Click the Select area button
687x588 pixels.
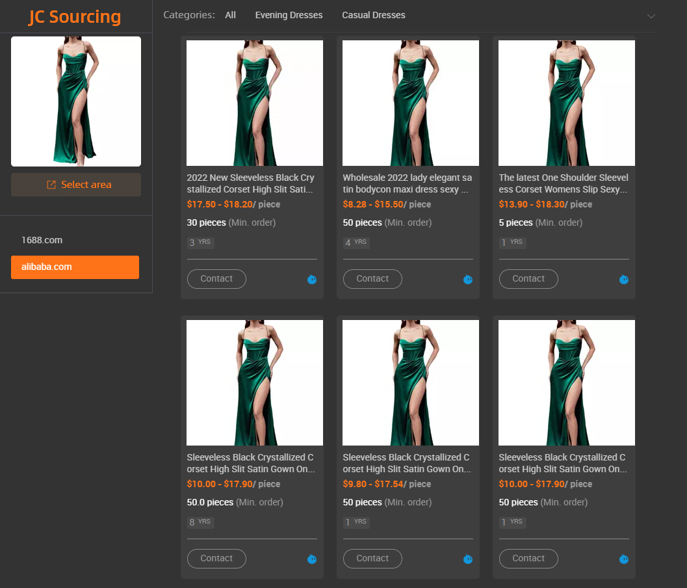[76, 185]
